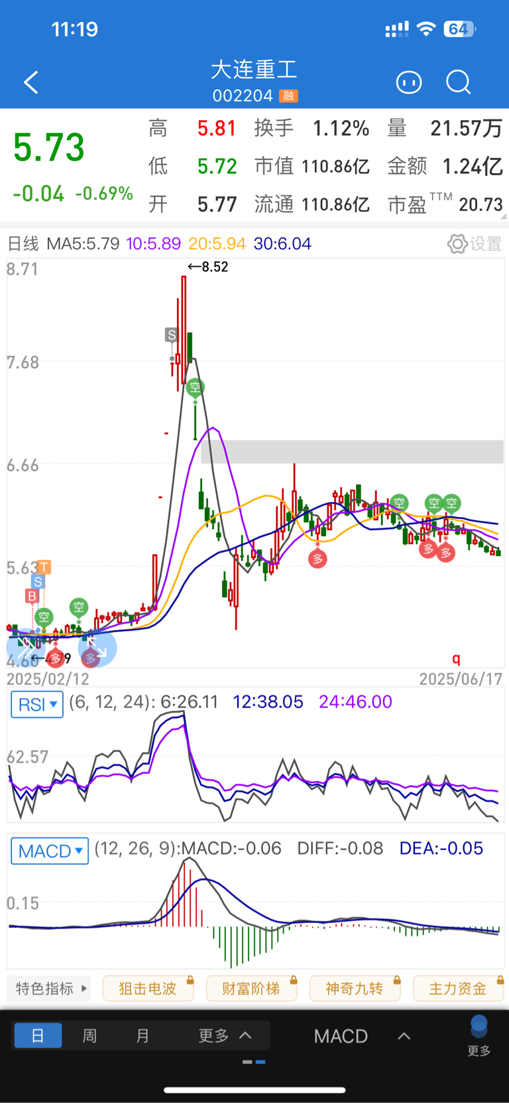Image resolution: width=509 pixels, height=1103 pixels.
Task: Tap the page indicator dots
Action: coord(254,1062)
